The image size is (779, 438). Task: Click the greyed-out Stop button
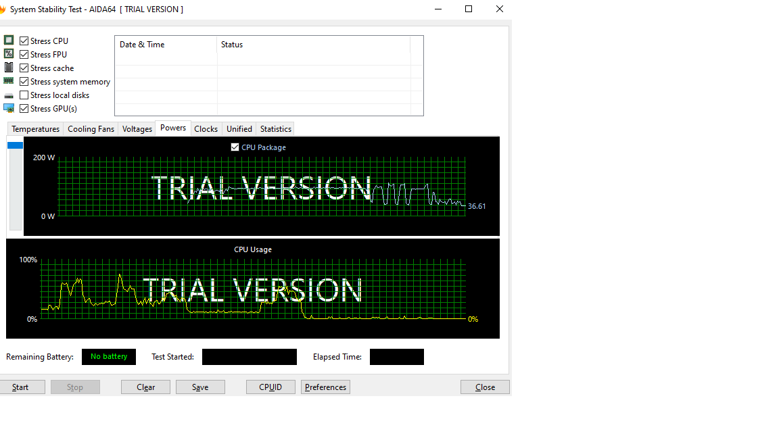click(75, 387)
